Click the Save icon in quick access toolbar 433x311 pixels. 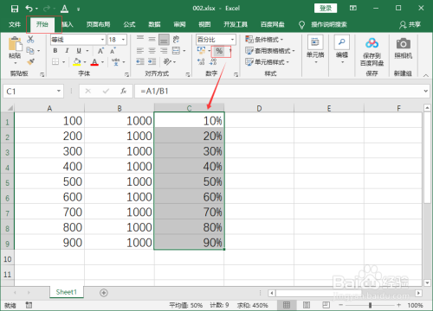15,9
